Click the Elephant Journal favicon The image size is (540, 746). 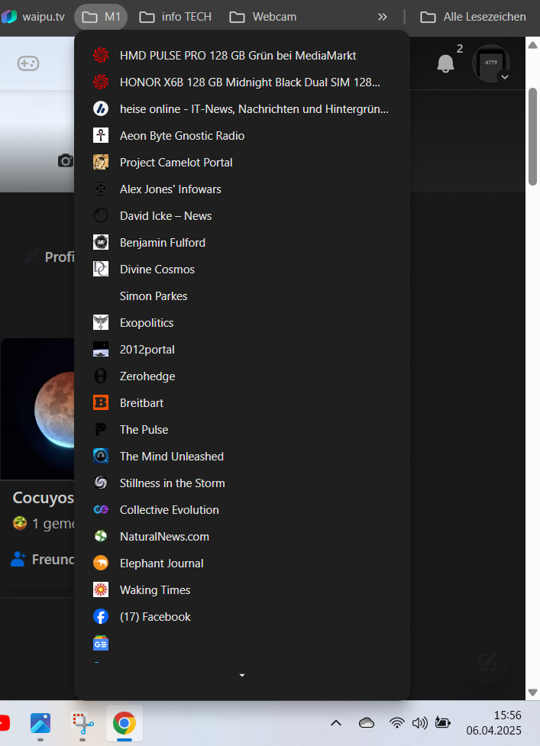point(100,564)
